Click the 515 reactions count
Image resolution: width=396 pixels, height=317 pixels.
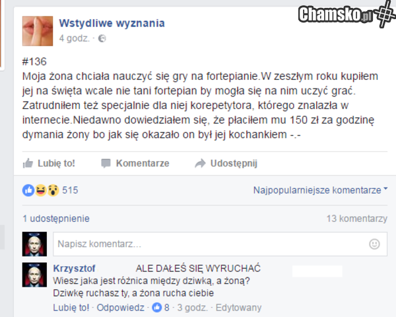[x=70, y=190]
